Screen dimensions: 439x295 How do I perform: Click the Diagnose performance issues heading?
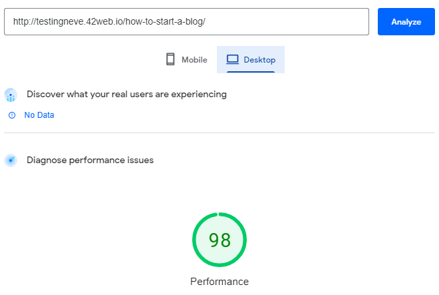tap(90, 160)
